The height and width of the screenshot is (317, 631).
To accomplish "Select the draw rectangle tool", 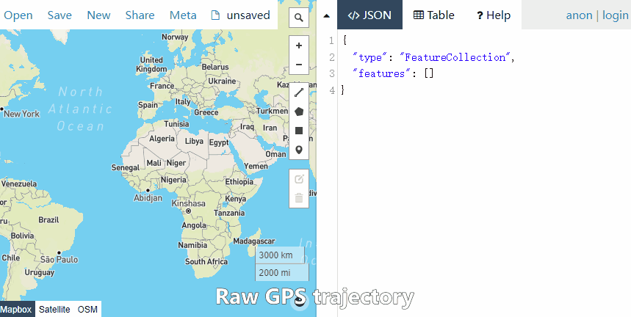I will [x=298, y=131].
